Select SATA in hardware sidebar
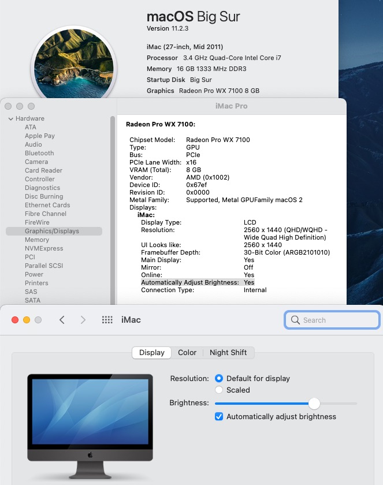This screenshot has width=383, height=485. [32, 300]
